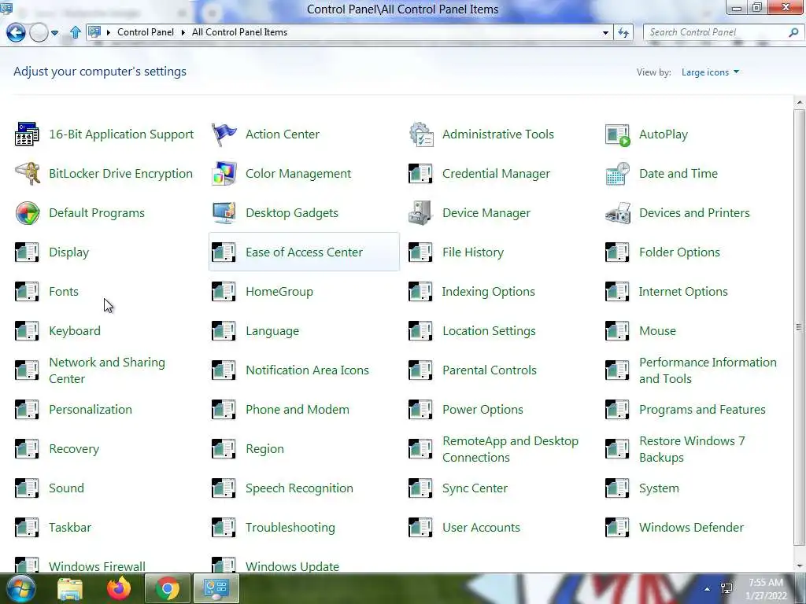Click the Display item icon
The width and height of the screenshot is (806, 604).
click(x=27, y=252)
